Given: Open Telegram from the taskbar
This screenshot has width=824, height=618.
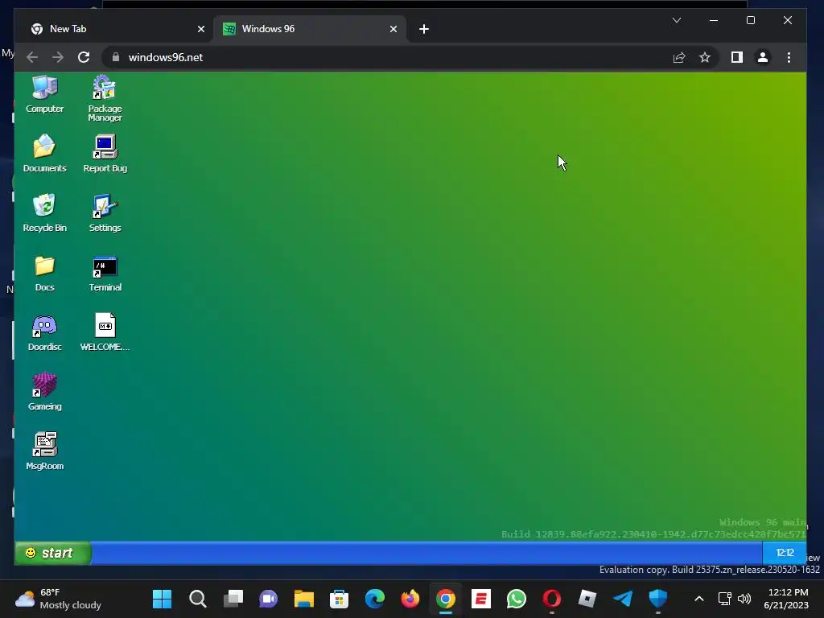Looking at the screenshot, I should 623,599.
